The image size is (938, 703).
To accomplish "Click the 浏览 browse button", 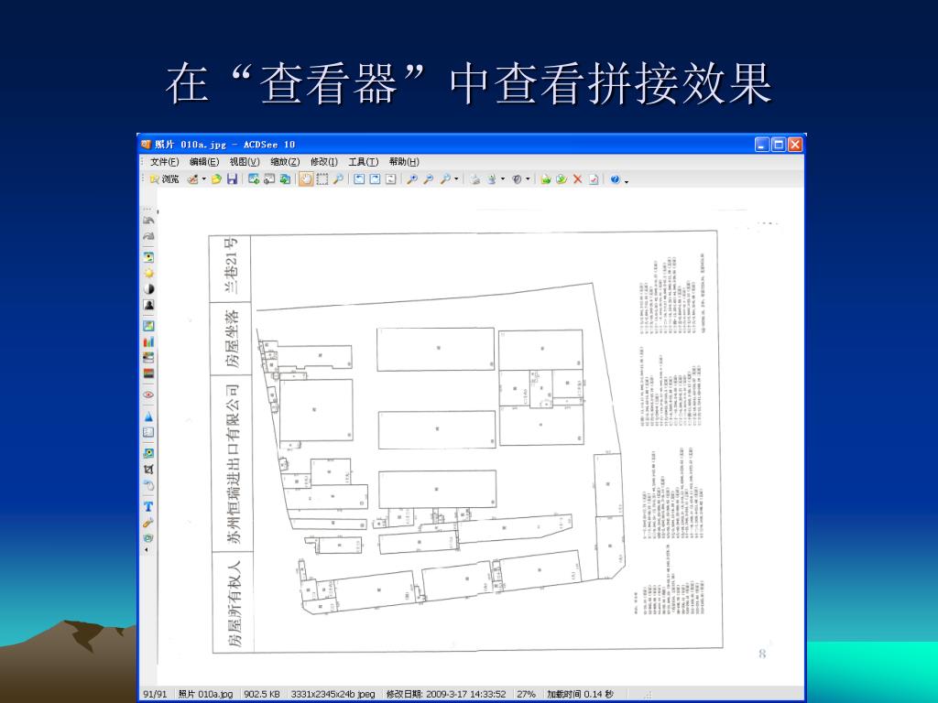I will [x=165, y=178].
